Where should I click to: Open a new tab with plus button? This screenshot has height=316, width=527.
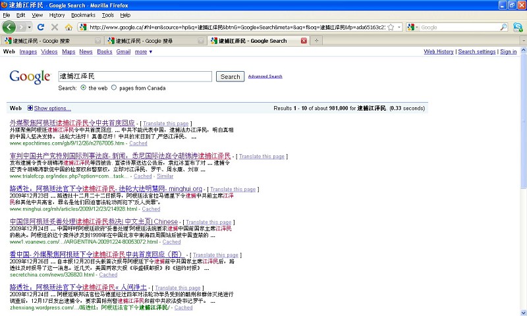pyautogui.click(x=316, y=41)
